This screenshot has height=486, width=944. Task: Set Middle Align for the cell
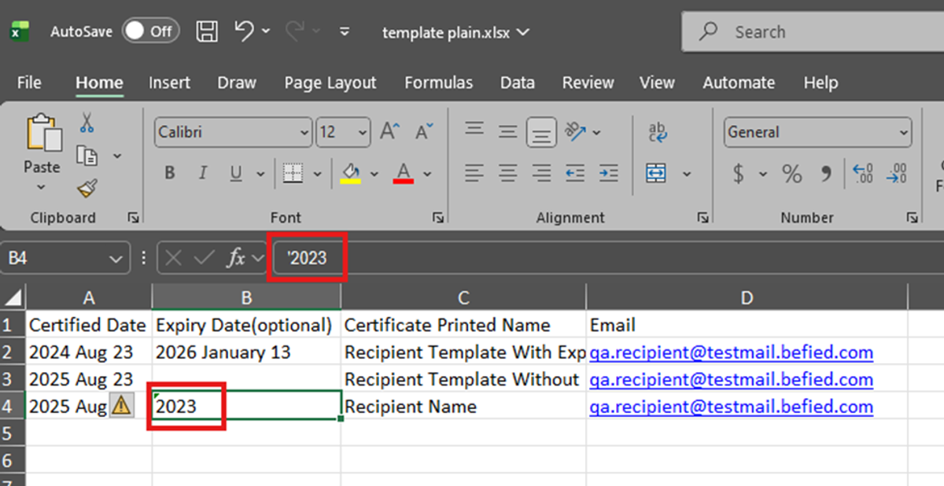point(507,131)
